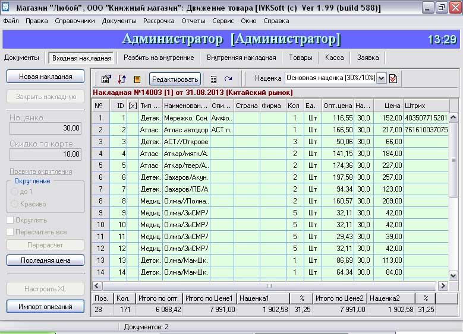This screenshot has width=463, height=334.
Task: Toggle the Округлять checkbox
Action: coord(10,220)
